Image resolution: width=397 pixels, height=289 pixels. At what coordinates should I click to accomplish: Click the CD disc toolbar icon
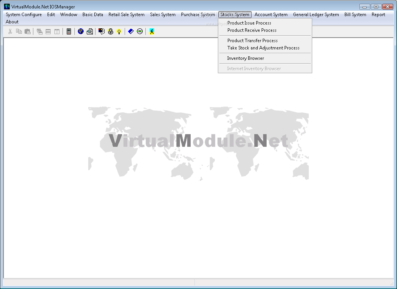[140, 31]
